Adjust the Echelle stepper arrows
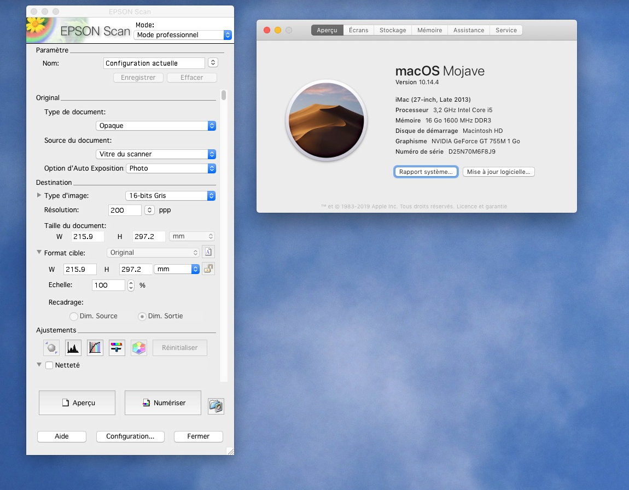629x490 pixels. click(x=131, y=285)
